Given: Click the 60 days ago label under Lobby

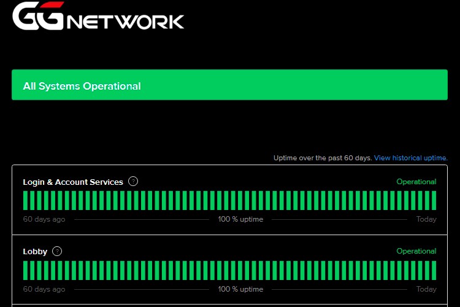Looking at the screenshot, I should (44, 289).
